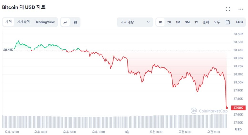248x135 pixels.
Task: Show the 3M time range
Action: [x=187, y=22]
